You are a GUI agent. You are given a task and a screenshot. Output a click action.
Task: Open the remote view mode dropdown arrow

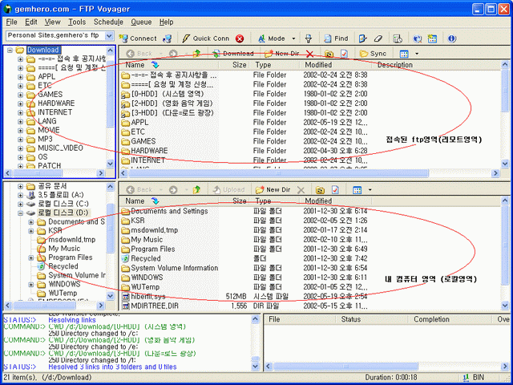[x=417, y=54]
